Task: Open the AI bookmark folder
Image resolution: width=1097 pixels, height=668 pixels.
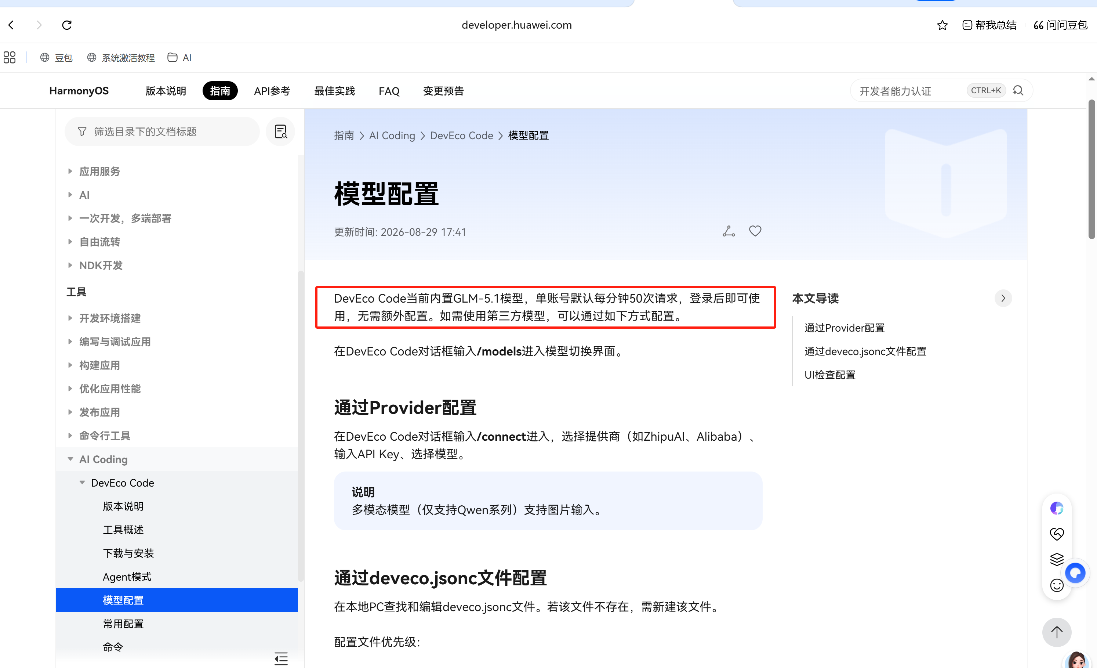Action: [179, 57]
